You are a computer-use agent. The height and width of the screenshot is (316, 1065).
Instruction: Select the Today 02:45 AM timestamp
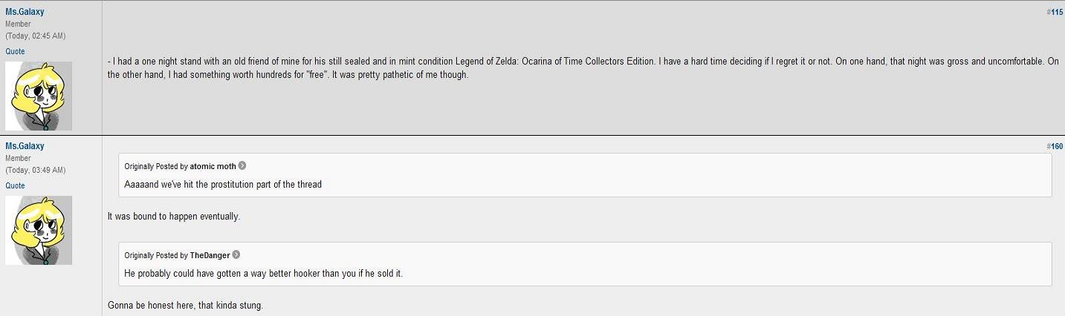pos(34,36)
